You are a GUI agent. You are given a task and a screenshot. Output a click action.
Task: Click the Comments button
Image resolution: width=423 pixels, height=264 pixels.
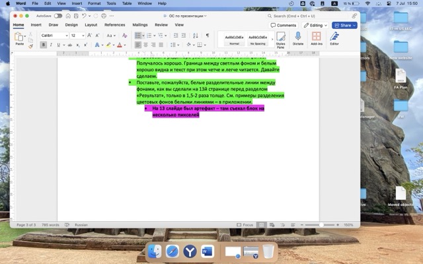click(x=283, y=25)
